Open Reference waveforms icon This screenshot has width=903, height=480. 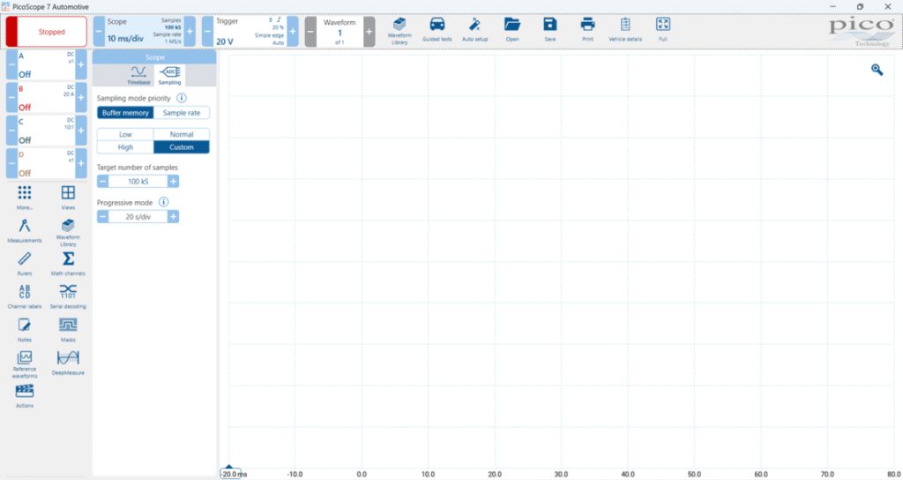[25, 364]
